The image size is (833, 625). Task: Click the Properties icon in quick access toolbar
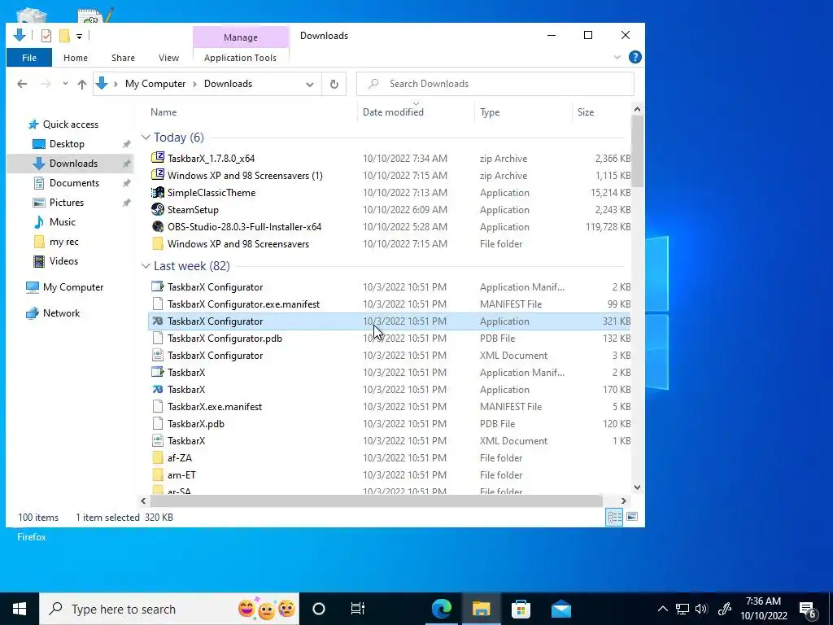46,36
